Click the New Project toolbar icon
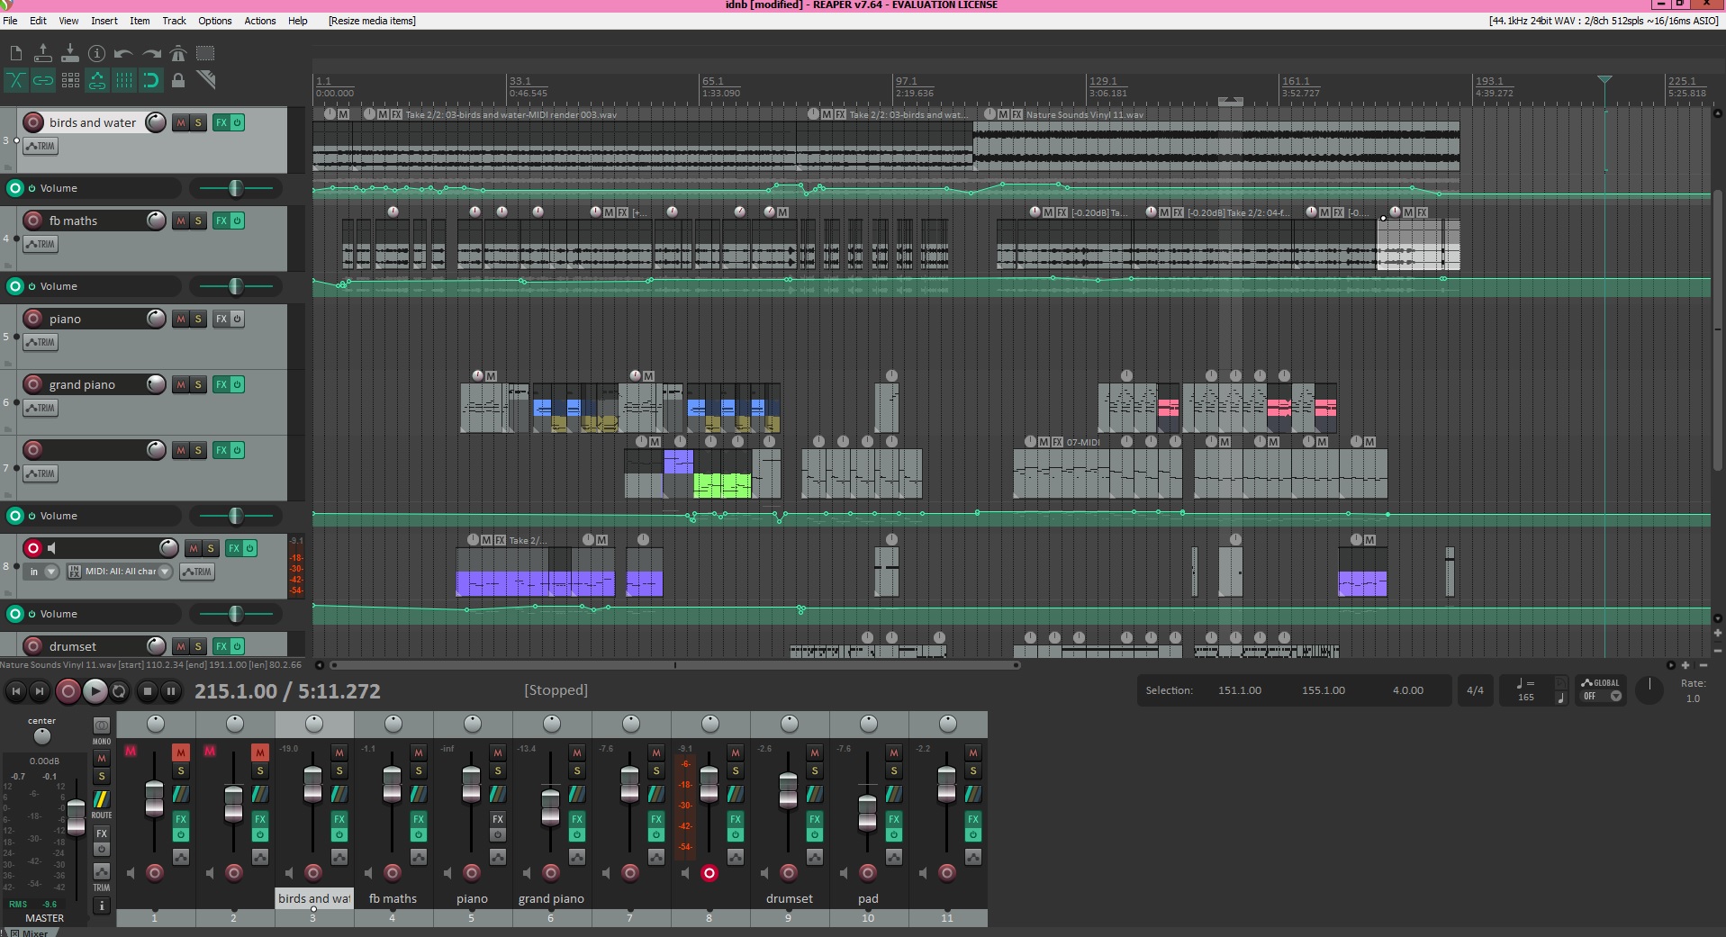 point(16,53)
